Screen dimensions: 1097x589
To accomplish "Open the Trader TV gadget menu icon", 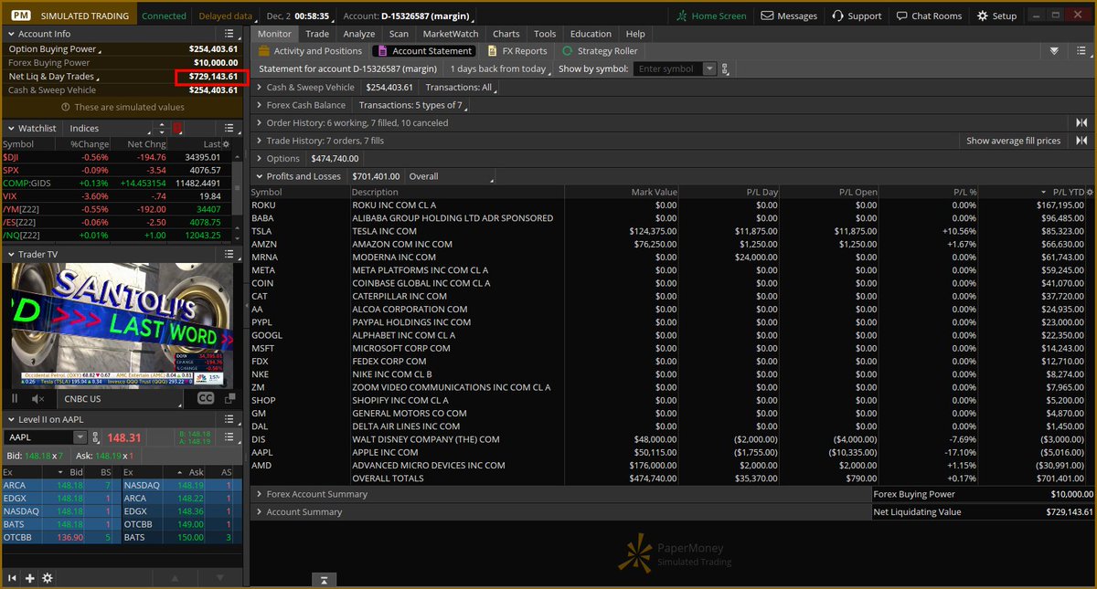I will (231, 254).
